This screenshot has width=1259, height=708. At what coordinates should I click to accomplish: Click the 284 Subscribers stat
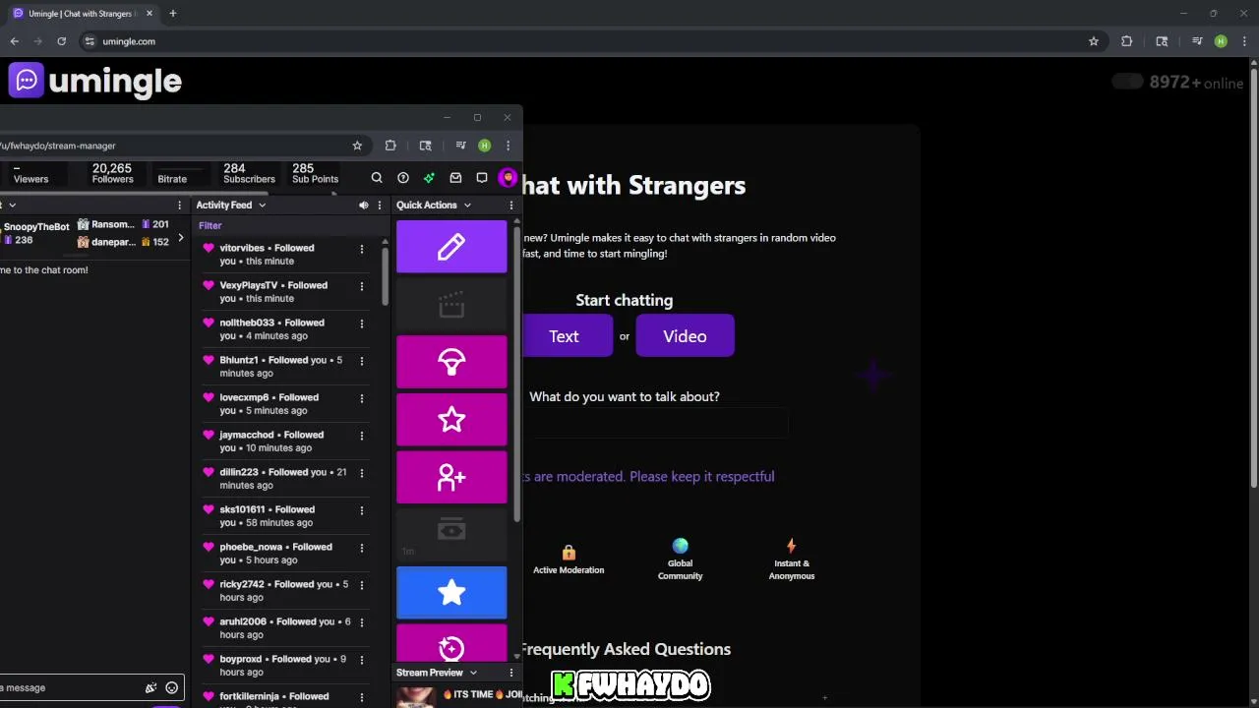click(249, 173)
